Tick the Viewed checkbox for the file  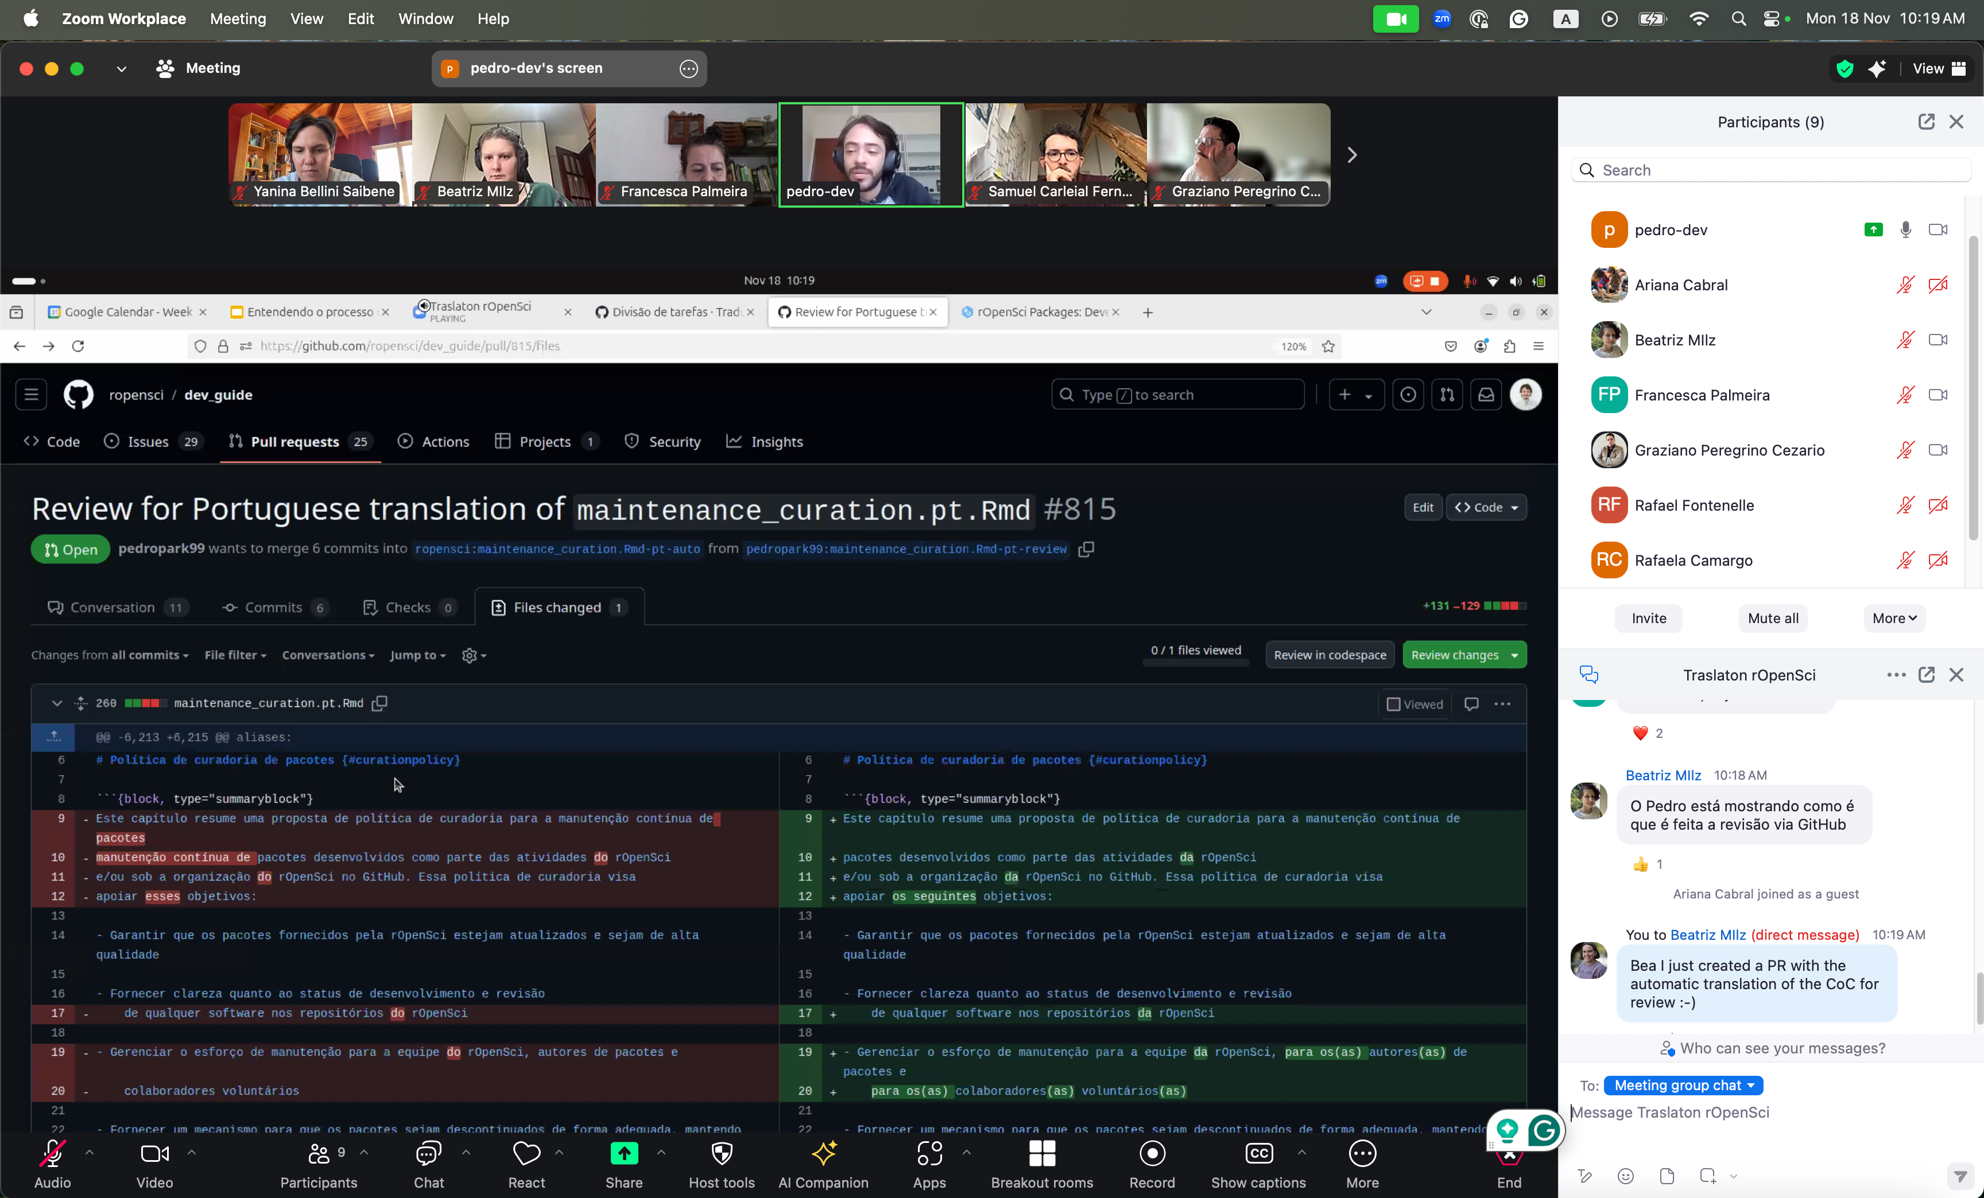[1393, 704]
